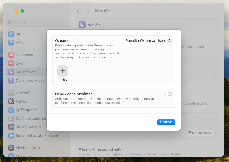The height and width of the screenshot is (162, 229).
Task: Open the Siri a Spotlight icon
Action: coord(11,127)
